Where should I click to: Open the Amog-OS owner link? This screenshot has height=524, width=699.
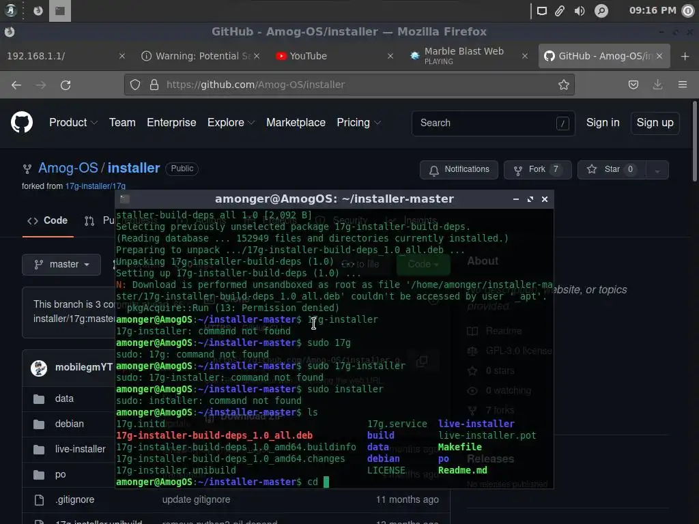(68, 168)
